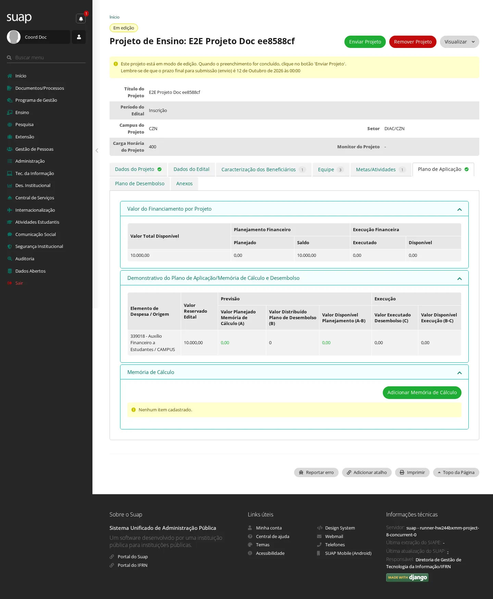Open the Metas/Atividades tab
Screen dimensions: 493x599
pos(381,170)
